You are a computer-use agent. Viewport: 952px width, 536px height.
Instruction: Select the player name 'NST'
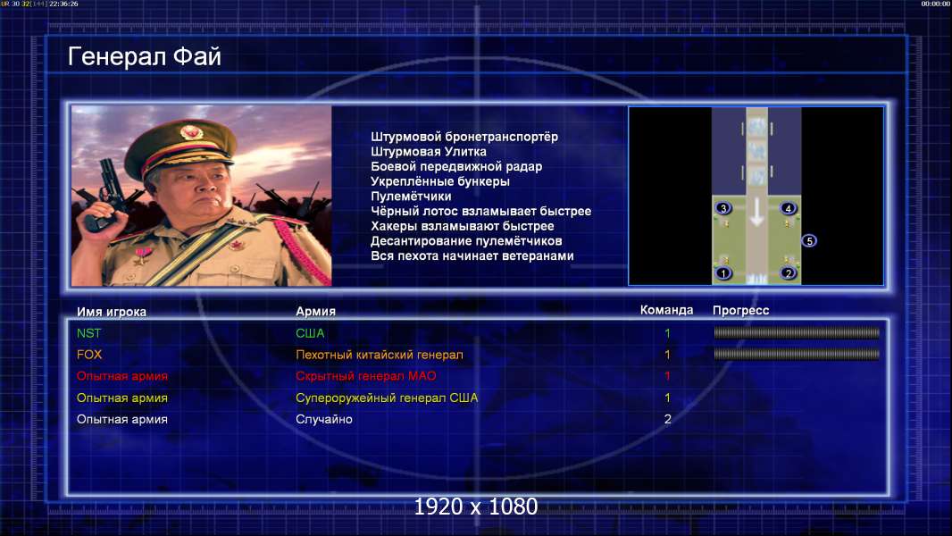point(88,333)
